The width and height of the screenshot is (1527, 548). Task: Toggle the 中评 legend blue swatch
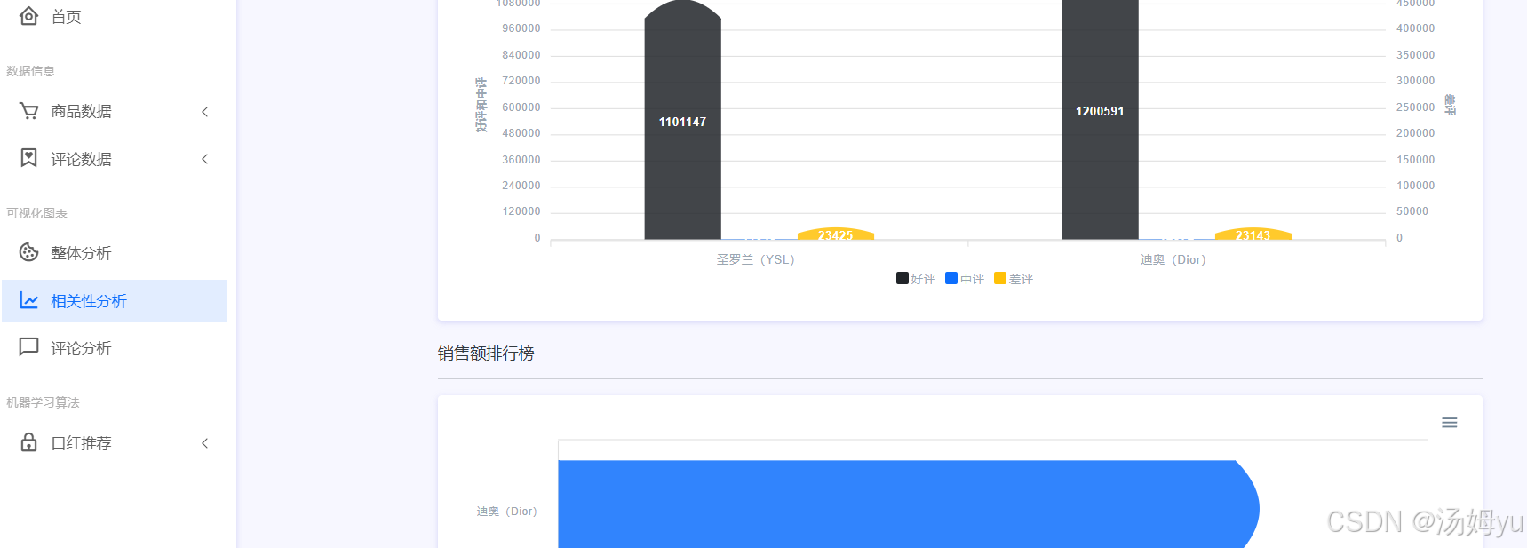coord(951,278)
